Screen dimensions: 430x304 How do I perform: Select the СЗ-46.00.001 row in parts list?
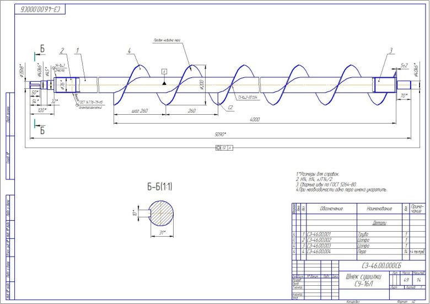pyautogui.click(x=322, y=235)
